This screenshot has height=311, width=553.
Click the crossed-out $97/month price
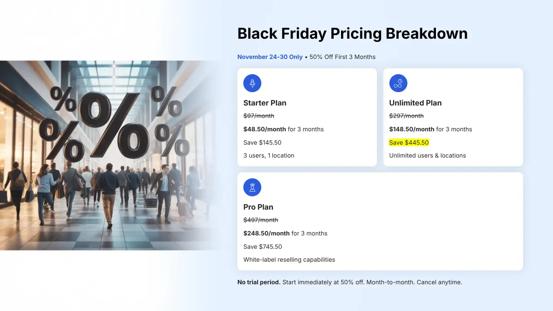[x=258, y=116]
